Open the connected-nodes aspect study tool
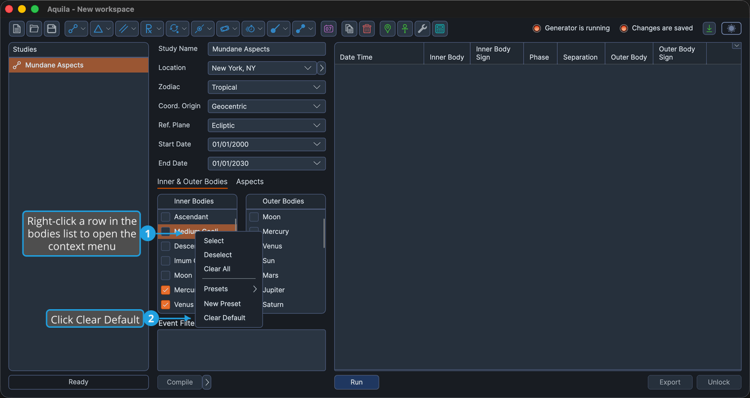 [76, 29]
